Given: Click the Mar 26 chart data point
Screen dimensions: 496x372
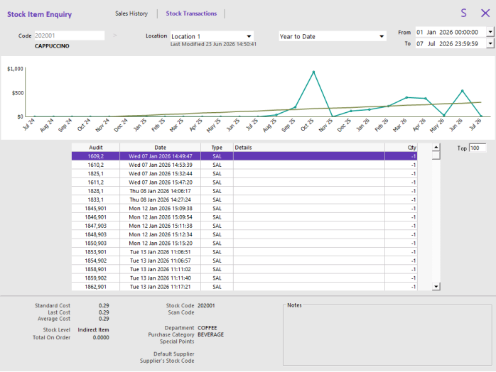Looking at the screenshot, I should click(406, 97).
